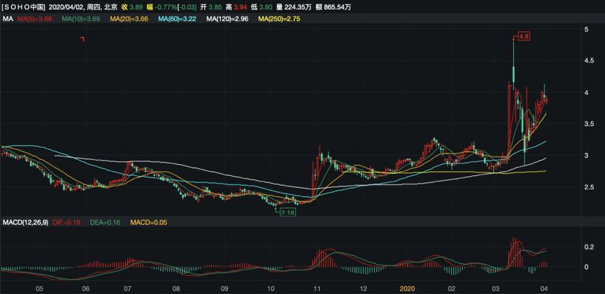This screenshot has height=294, width=605.
Task: Jump to the 2020 year marker
Action: 408,287
